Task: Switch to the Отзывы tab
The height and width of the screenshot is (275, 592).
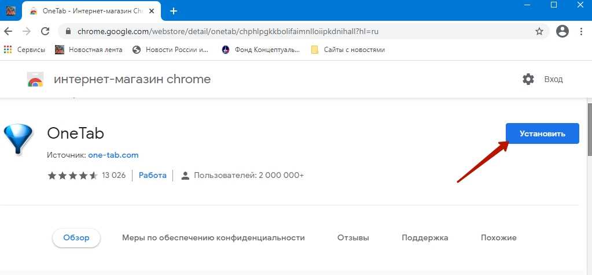Action: click(x=353, y=237)
